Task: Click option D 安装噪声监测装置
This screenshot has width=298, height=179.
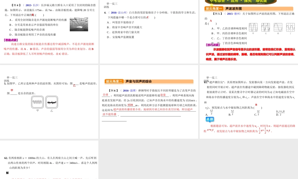Action: (120, 37)
